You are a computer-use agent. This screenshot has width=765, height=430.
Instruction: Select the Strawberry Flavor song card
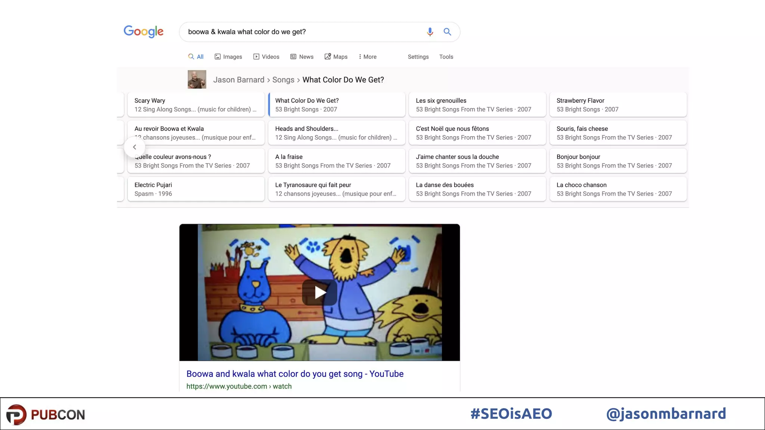tap(618, 105)
